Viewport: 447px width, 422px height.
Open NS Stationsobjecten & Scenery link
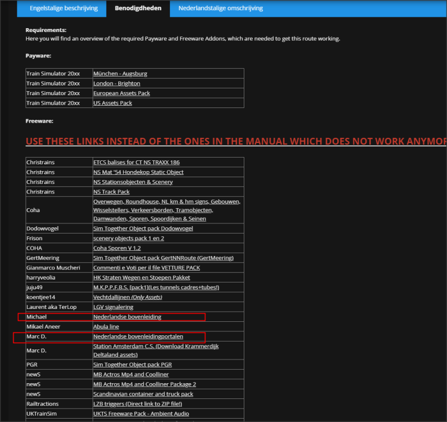click(x=133, y=182)
